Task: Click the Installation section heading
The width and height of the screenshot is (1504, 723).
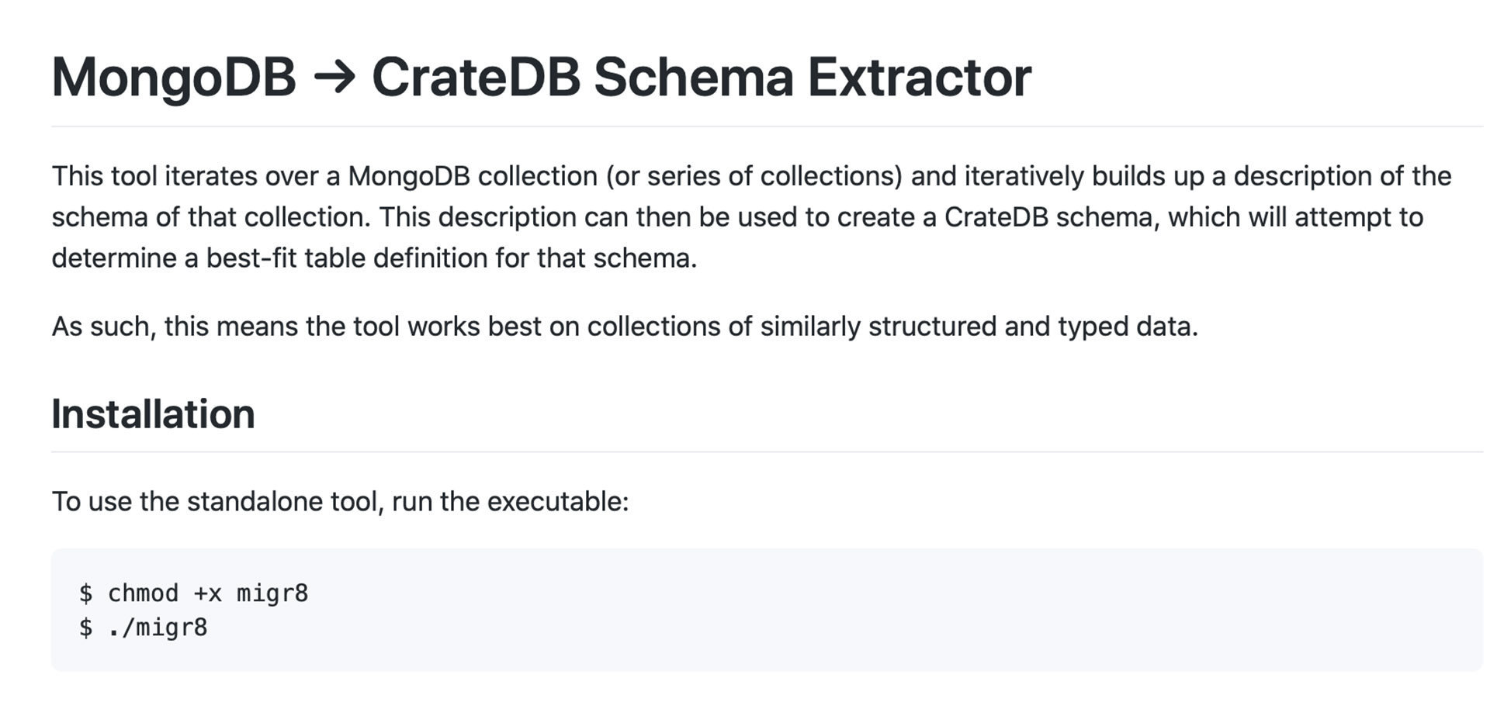Action: click(153, 413)
